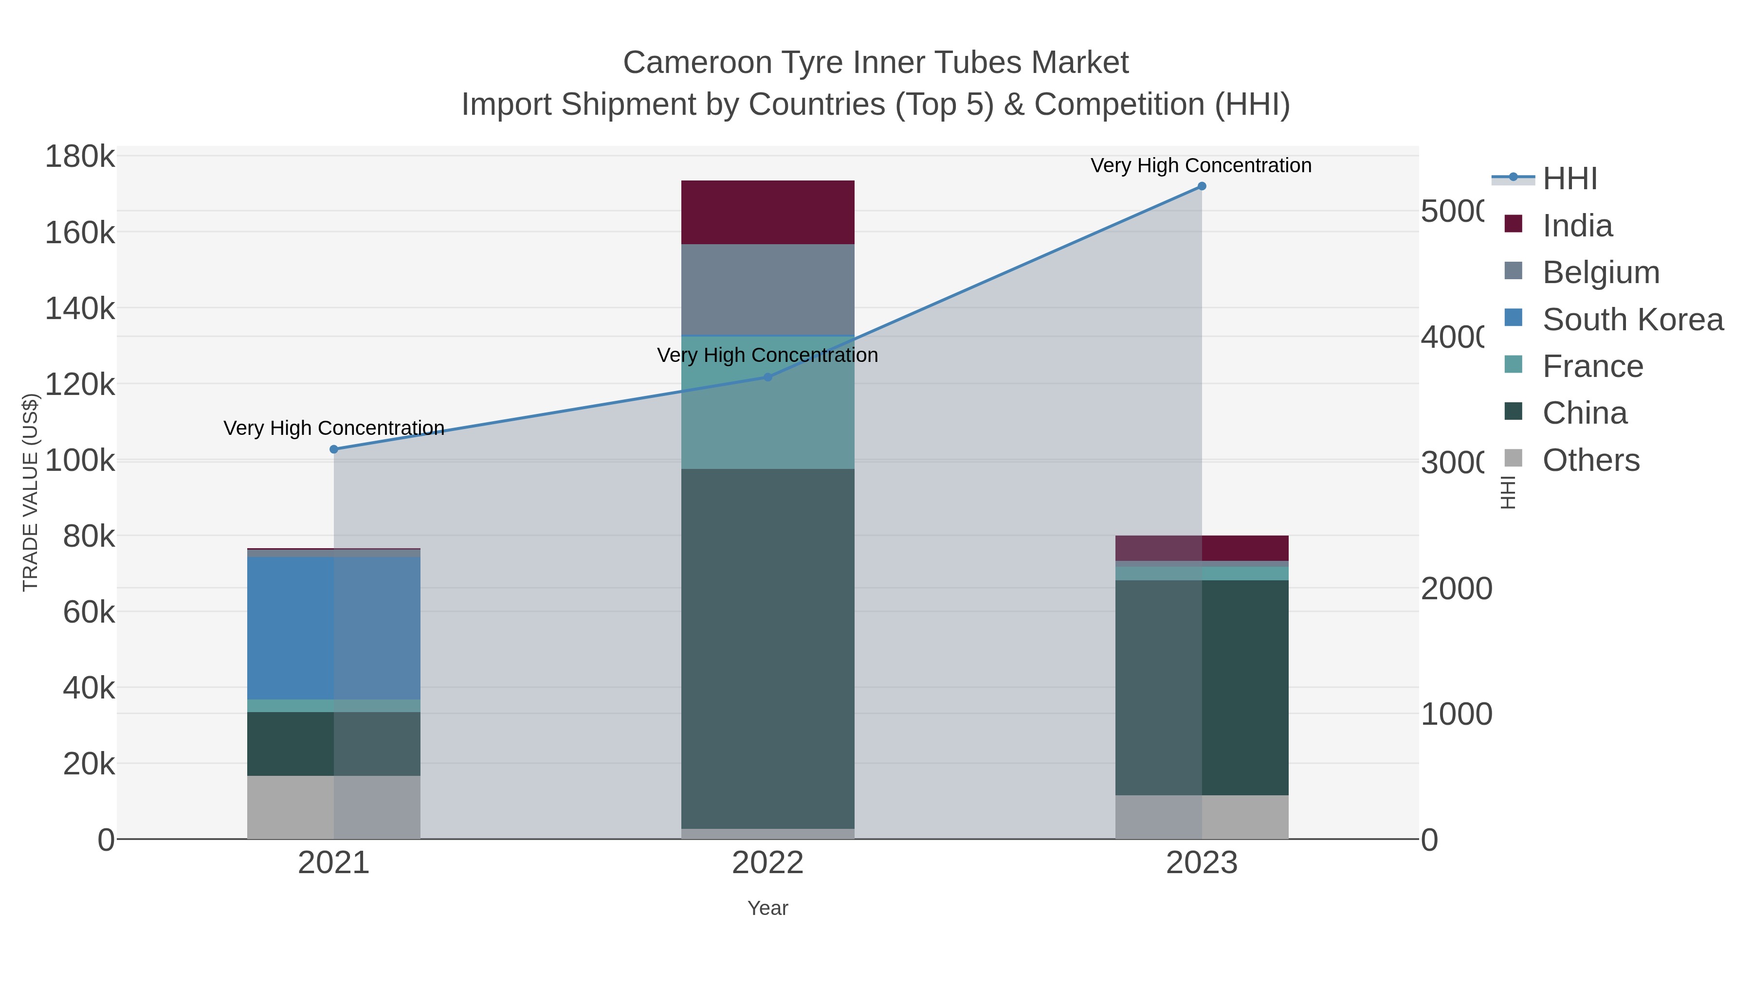The height and width of the screenshot is (985, 1752).
Task: Click the vertical HHI right-axis title
Action: click(x=1508, y=492)
